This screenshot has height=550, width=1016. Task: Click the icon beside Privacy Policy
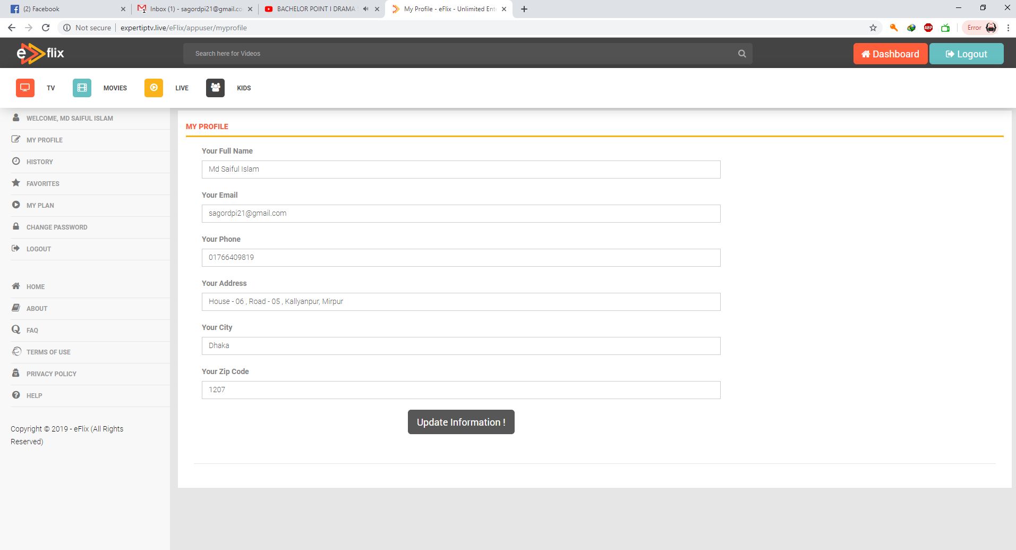click(x=16, y=373)
